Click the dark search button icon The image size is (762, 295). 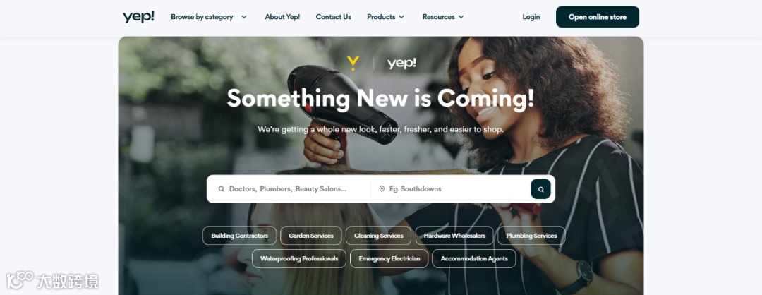pyautogui.click(x=540, y=189)
